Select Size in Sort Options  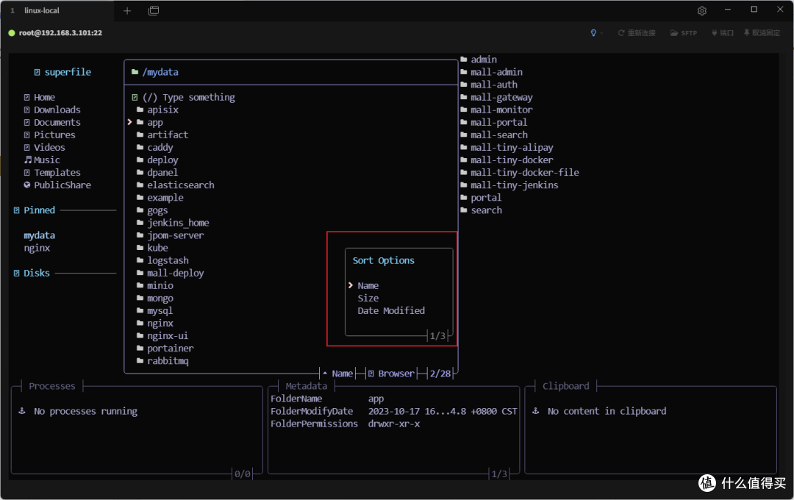point(368,299)
